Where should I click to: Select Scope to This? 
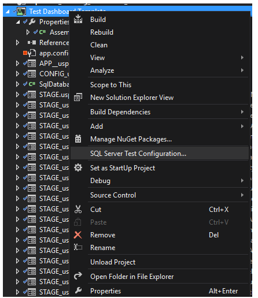(x=160, y=85)
